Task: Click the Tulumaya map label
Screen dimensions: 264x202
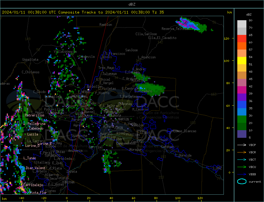Action: click(110, 74)
